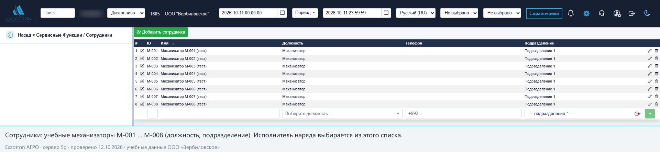The height and width of the screenshot is (152, 660).
Task: Edit employee M-007 with pencil icon
Action: (x=650, y=97)
